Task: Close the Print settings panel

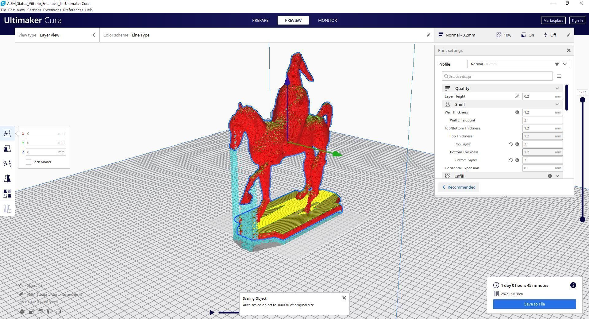Action: 568,50
